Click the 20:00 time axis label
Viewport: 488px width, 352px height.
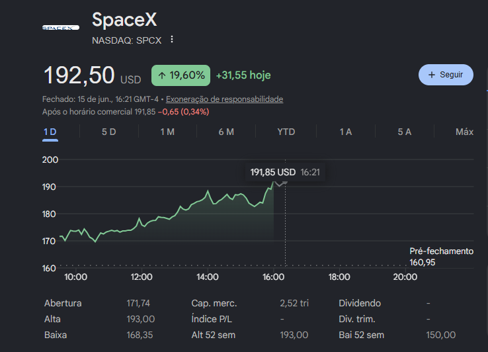(x=405, y=277)
